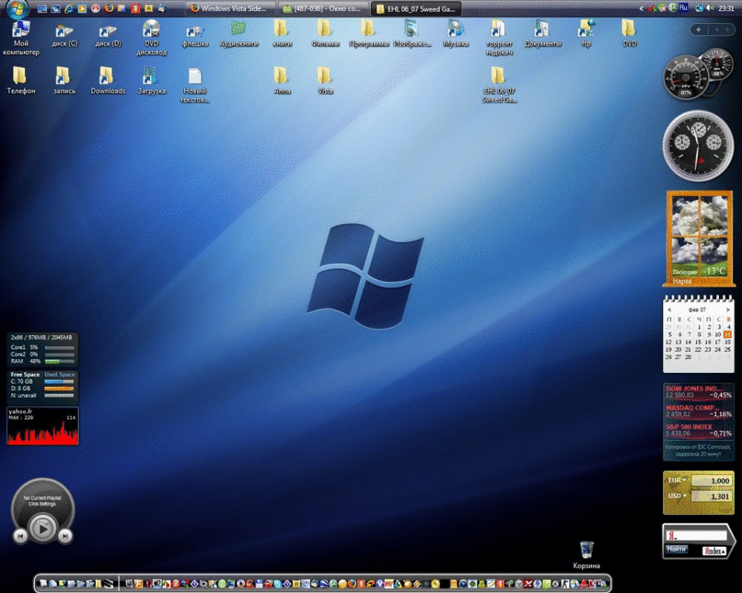
Task: Select the Музыка desktop shortcut
Action: click(456, 34)
